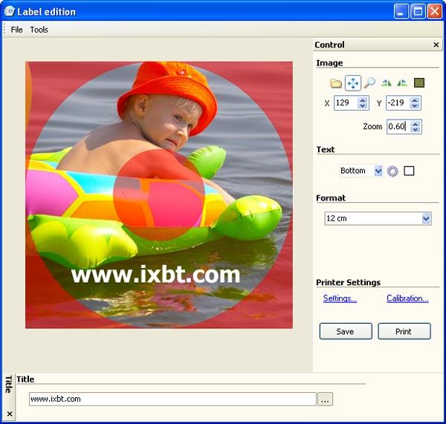This screenshot has height=424, width=446.
Task: Open text settings with the gear icon
Action: pyautogui.click(x=392, y=172)
